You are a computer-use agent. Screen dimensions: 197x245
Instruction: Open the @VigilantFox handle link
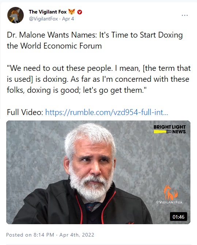coord(43,19)
